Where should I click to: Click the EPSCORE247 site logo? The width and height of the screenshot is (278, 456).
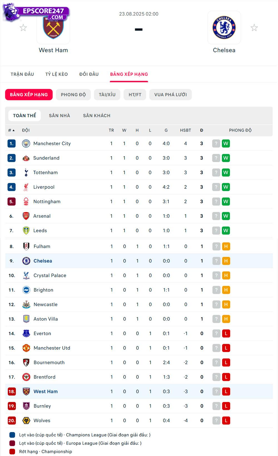[36, 13]
